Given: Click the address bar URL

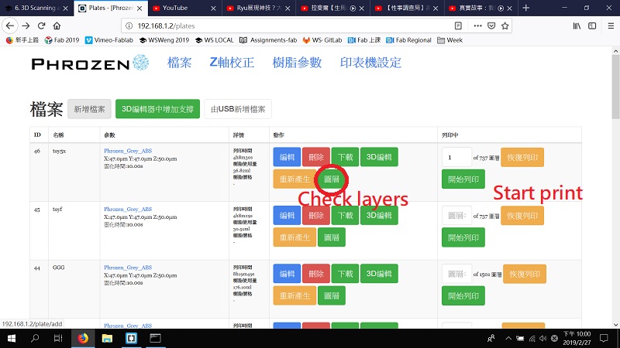Looking at the screenshot, I should (166, 26).
